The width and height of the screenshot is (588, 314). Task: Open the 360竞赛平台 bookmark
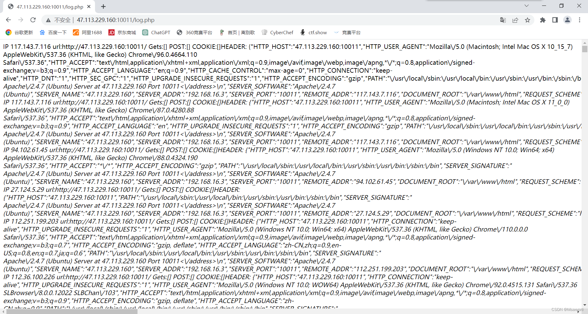point(194,32)
